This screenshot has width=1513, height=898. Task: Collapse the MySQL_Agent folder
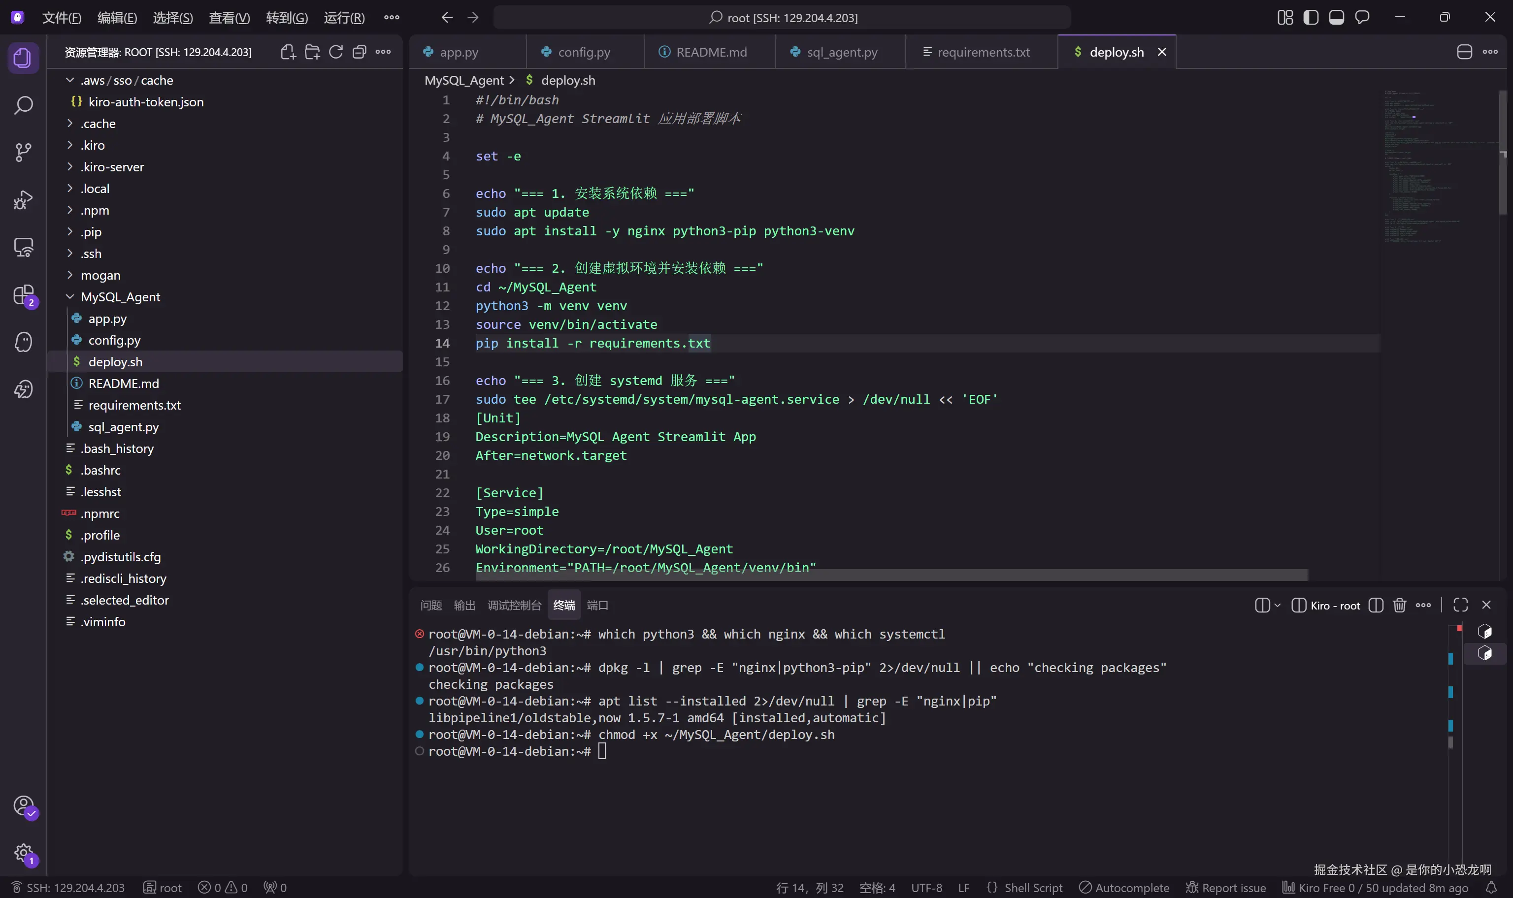(x=120, y=297)
